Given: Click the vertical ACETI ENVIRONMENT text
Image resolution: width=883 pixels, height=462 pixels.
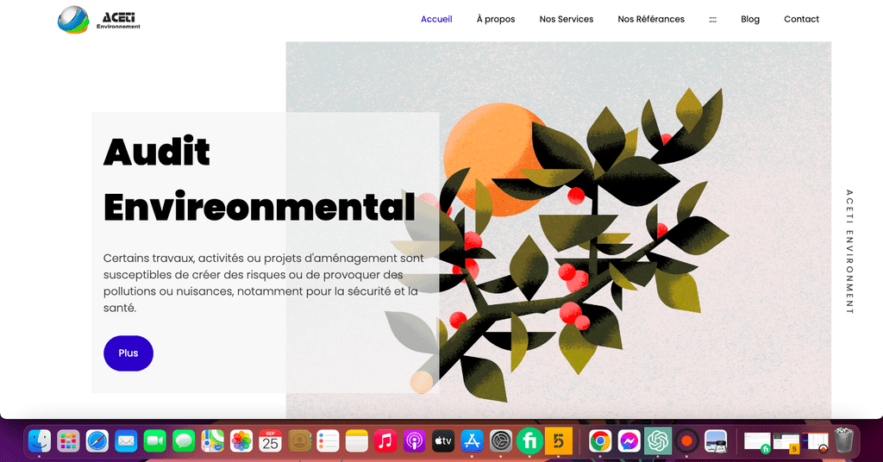Looking at the screenshot, I should [849, 252].
